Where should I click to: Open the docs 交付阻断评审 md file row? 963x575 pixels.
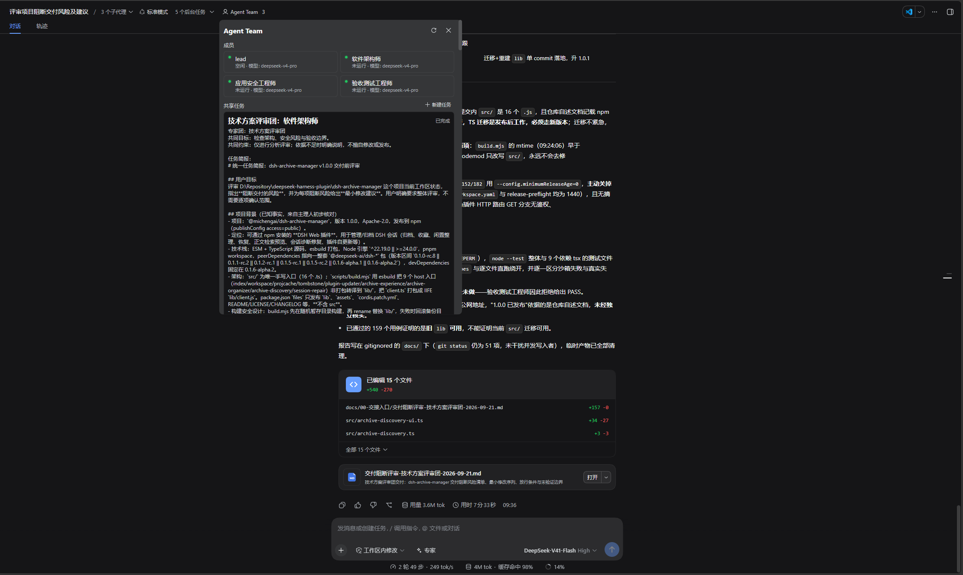(477, 407)
